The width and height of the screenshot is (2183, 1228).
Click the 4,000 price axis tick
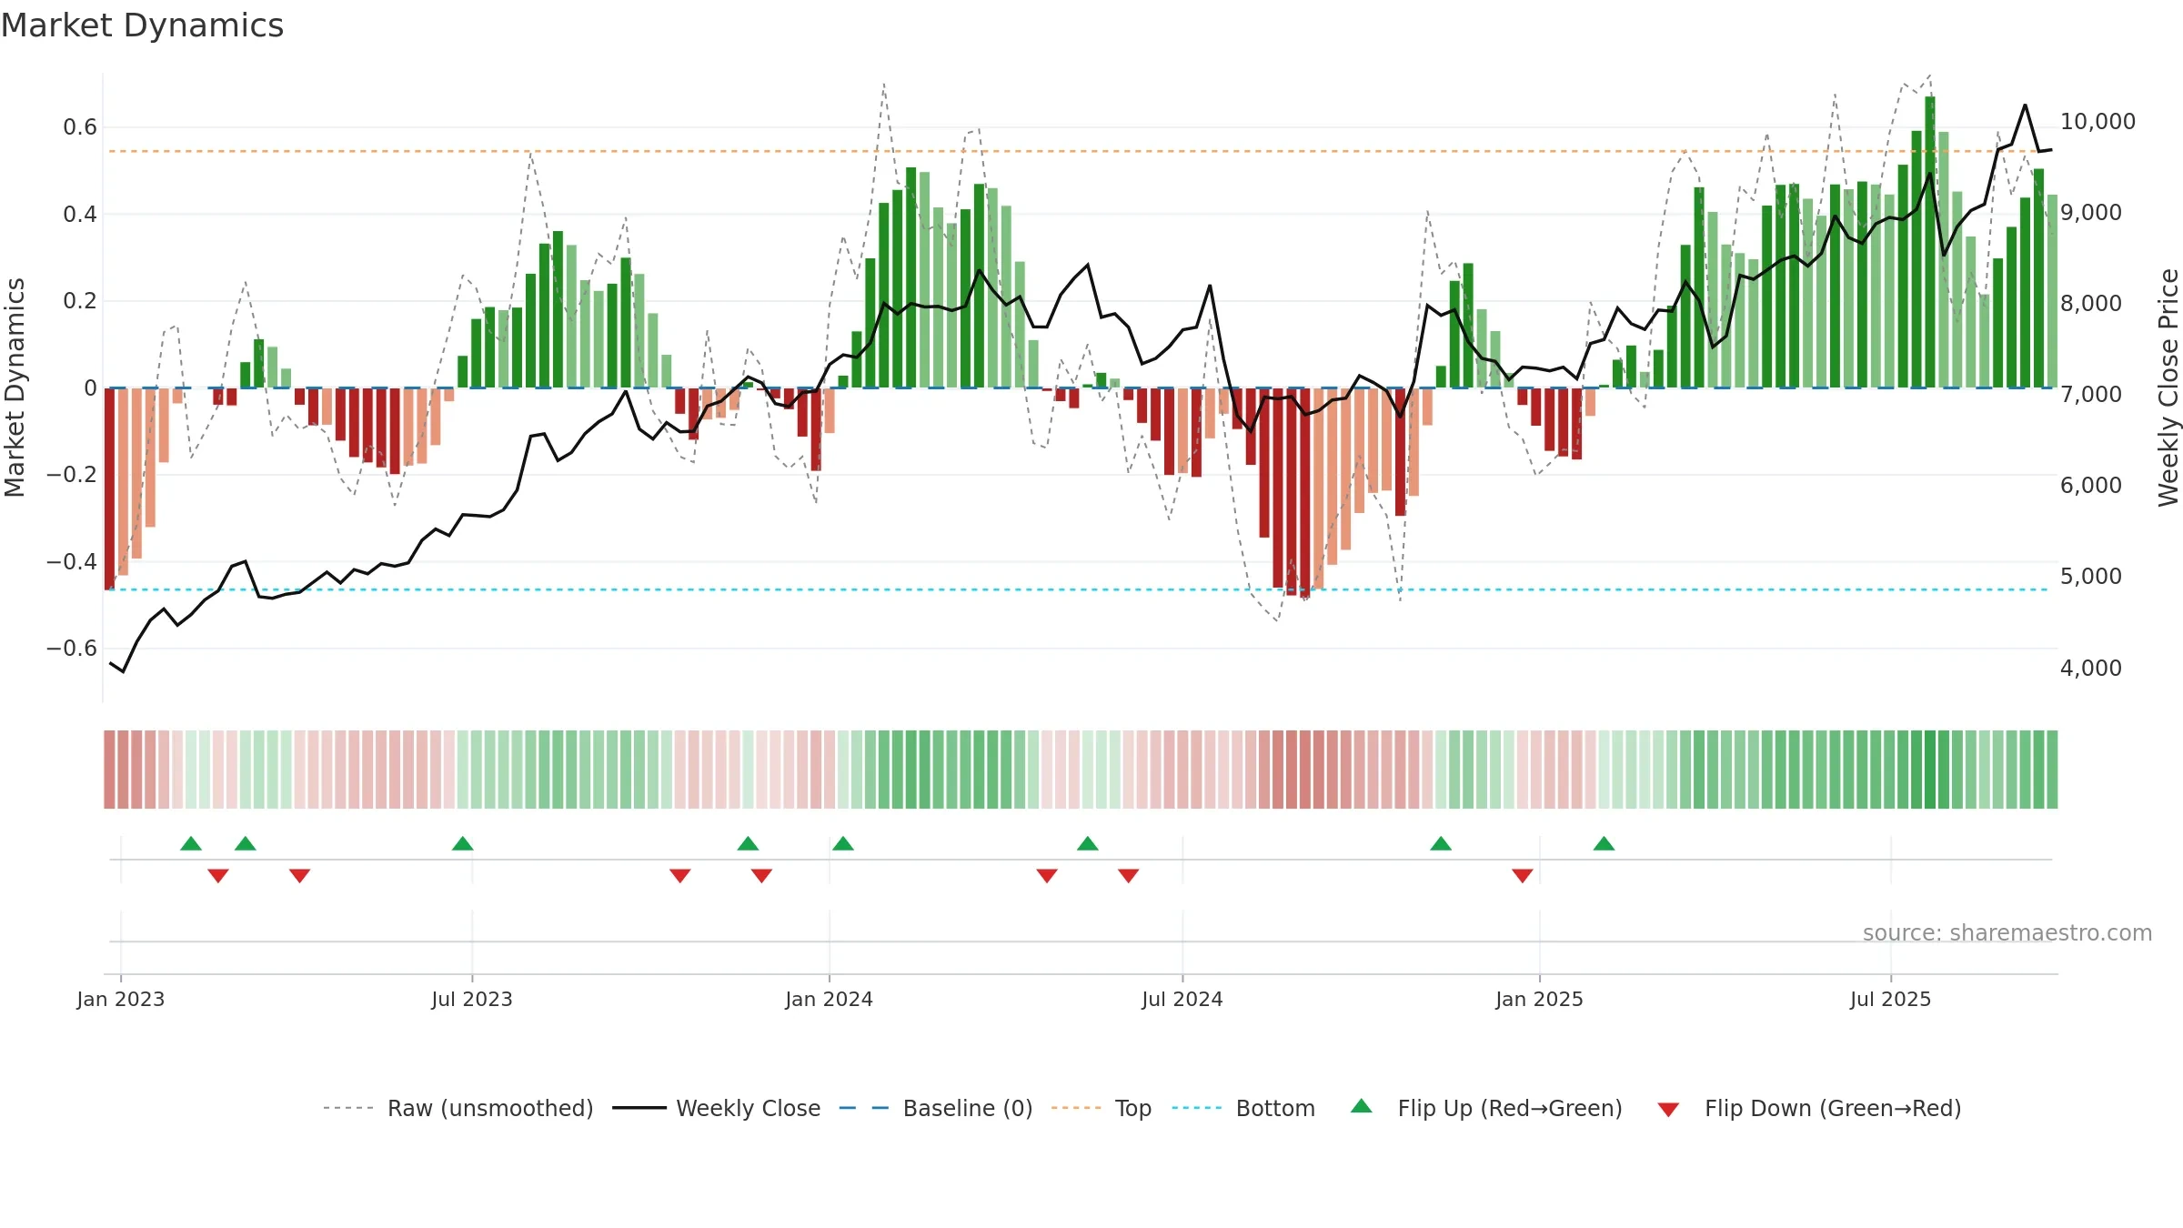pyautogui.click(x=2091, y=669)
